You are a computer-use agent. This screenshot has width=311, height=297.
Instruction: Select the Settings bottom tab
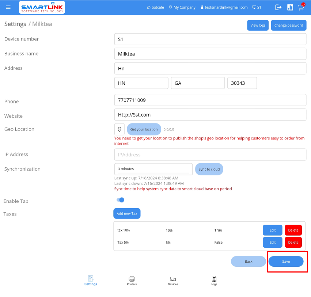click(x=91, y=281)
